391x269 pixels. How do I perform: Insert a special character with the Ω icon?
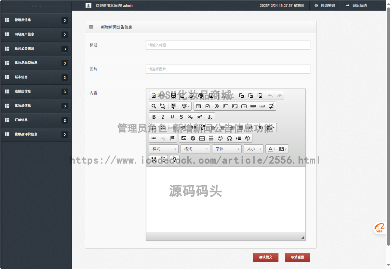(x=229, y=138)
